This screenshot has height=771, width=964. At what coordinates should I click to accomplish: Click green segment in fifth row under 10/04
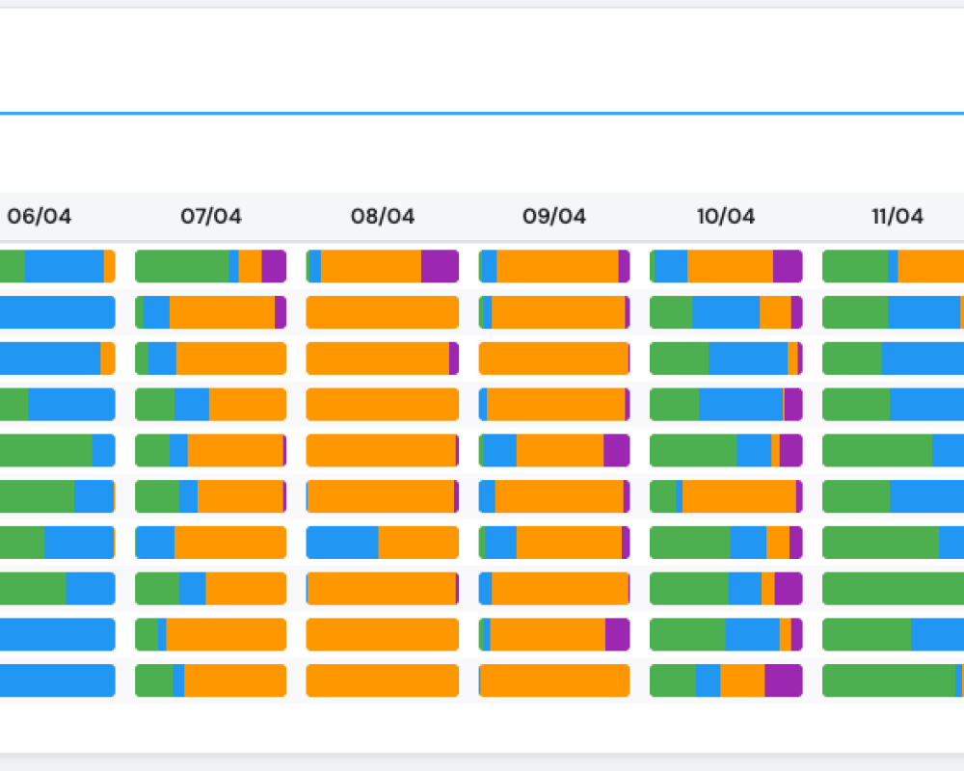[x=692, y=450]
